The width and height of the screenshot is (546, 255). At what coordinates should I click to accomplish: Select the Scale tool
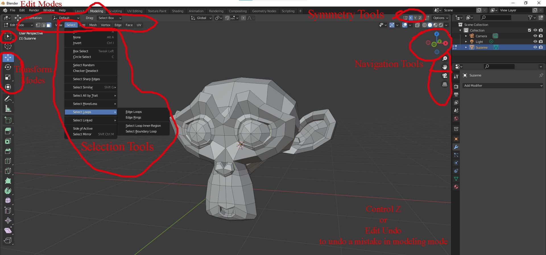pos(8,77)
